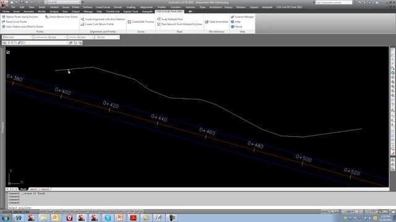This screenshot has height=222, width=396.
Task: Open Label Assemblies tool
Action: tap(217, 22)
